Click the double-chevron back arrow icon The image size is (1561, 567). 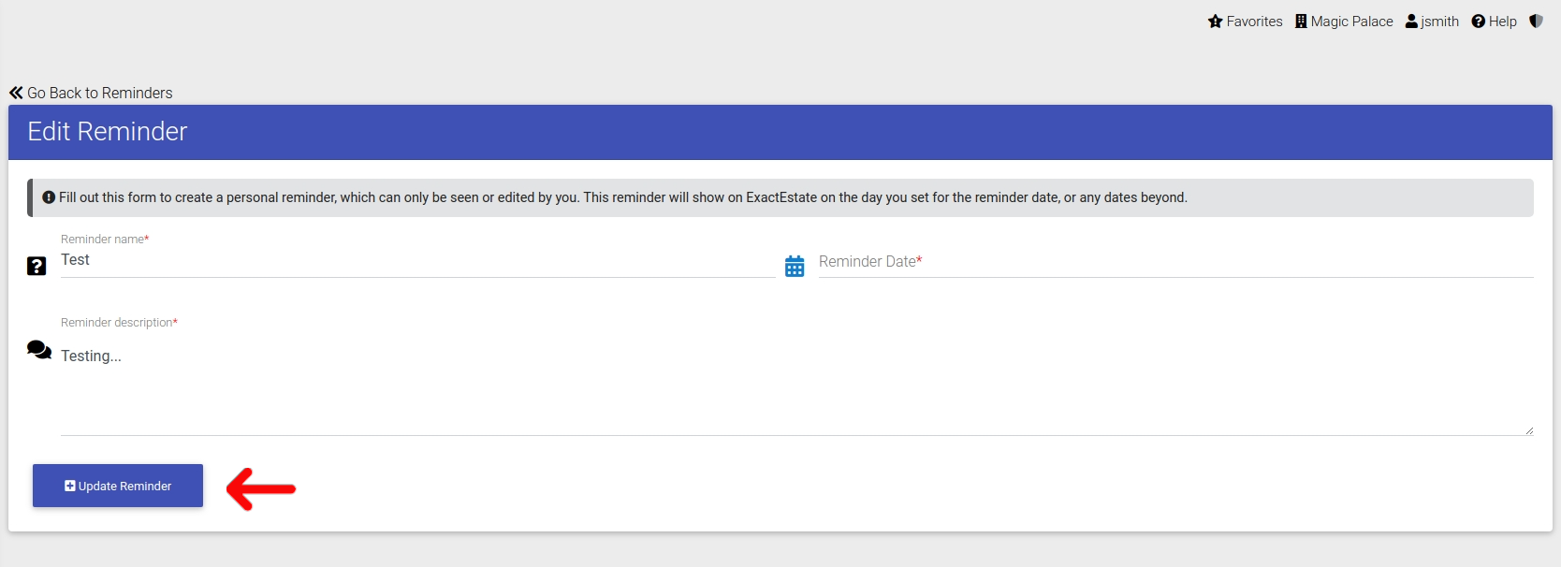point(16,93)
